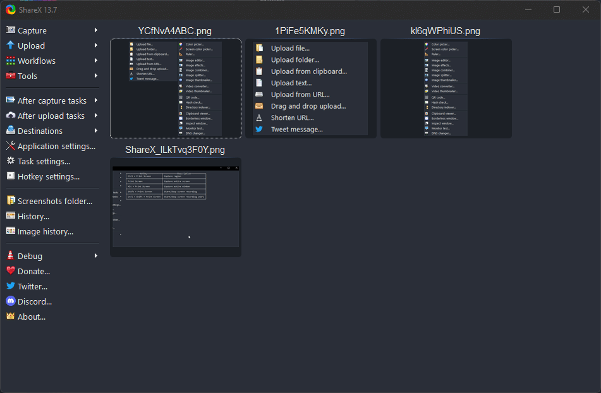Click the kl6qWPhiUS.png file name

point(446,31)
